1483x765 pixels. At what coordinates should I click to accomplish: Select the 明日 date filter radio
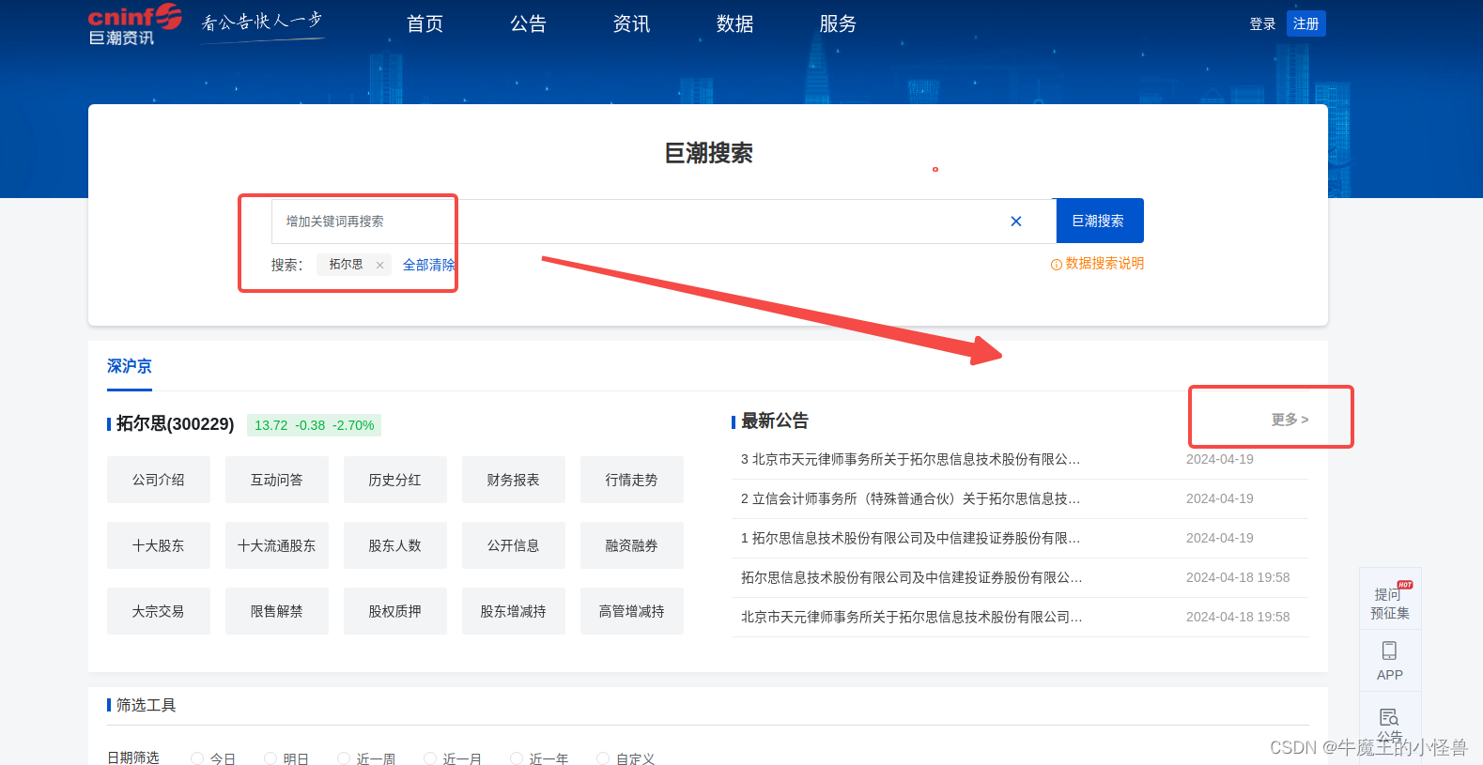coord(270,758)
